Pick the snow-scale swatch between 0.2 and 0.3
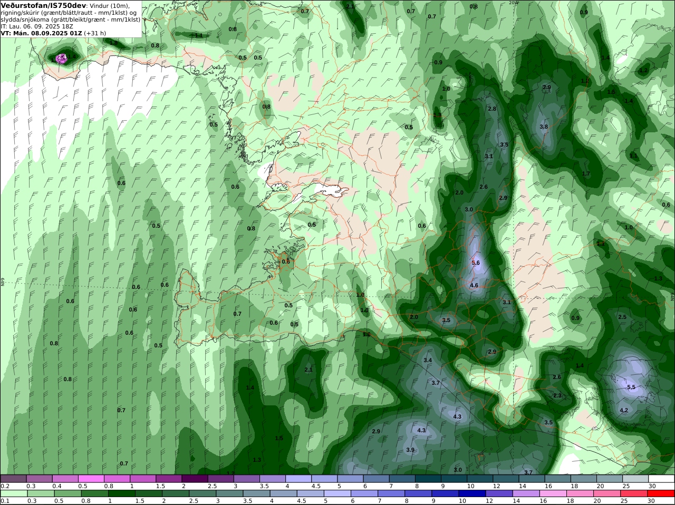675x505 pixels. click(x=13, y=479)
